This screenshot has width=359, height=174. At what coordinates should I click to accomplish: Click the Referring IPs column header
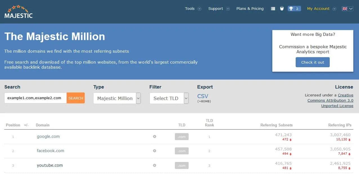pyautogui.click(x=340, y=125)
